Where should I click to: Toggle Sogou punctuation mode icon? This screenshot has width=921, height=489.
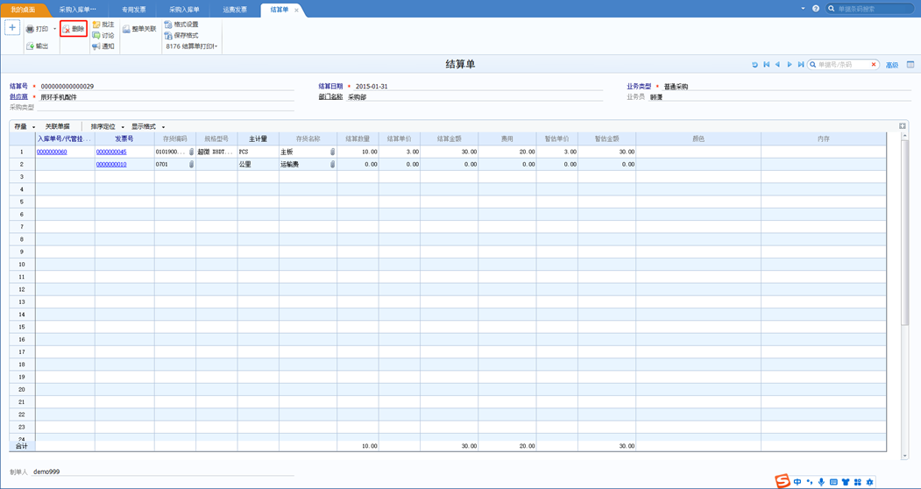810,482
